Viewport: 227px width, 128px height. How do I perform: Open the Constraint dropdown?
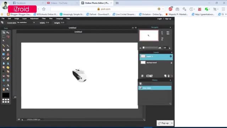[x=26, y=23]
